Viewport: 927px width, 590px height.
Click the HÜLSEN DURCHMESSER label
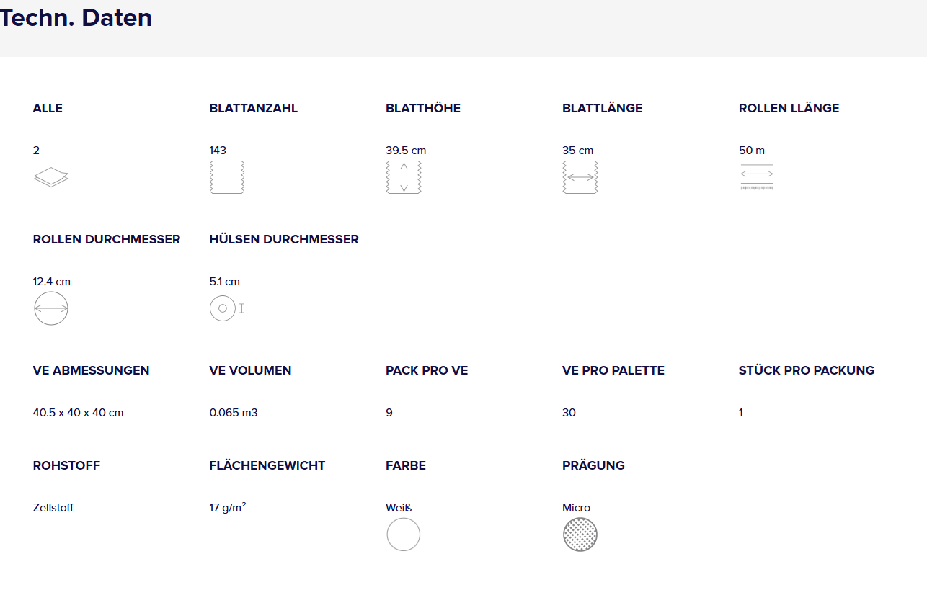[284, 239]
